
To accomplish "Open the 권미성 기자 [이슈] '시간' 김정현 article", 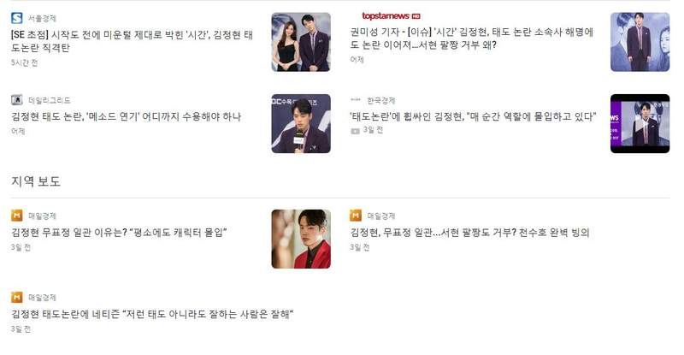I will coord(472,38).
